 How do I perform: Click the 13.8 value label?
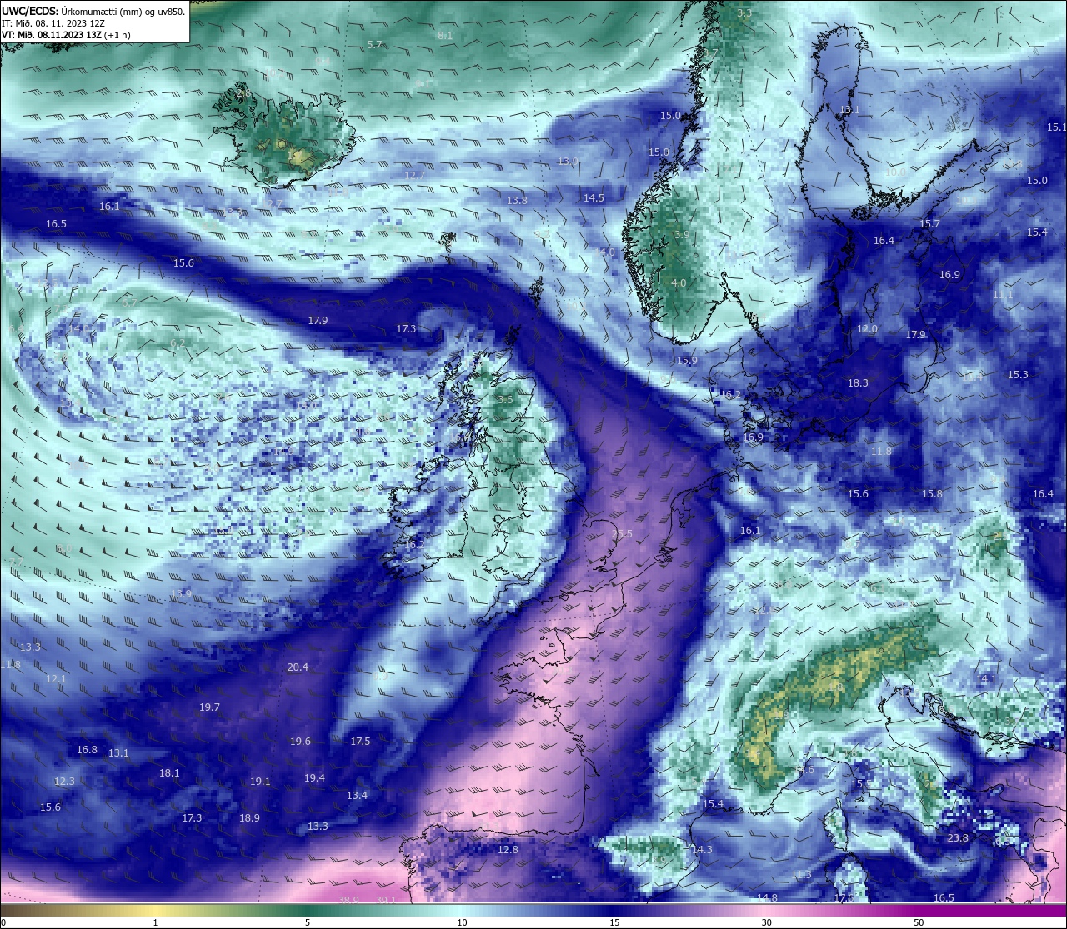point(517,200)
